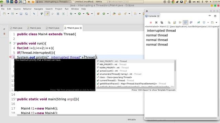
Task: Open the External Tools dropdown arrow
Action: pos(92,14)
